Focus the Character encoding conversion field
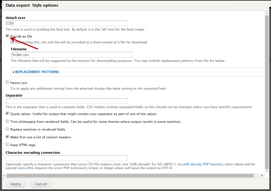 click(x=66, y=158)
